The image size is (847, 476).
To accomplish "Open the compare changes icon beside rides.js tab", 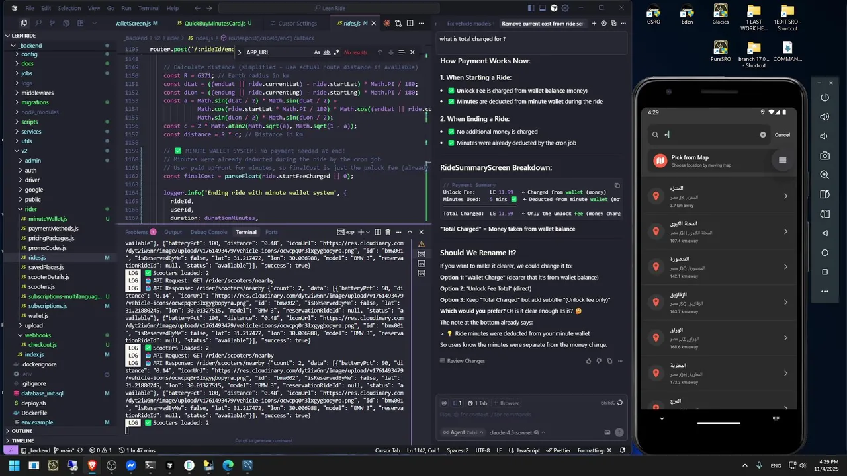I will (x=398, y=23).
